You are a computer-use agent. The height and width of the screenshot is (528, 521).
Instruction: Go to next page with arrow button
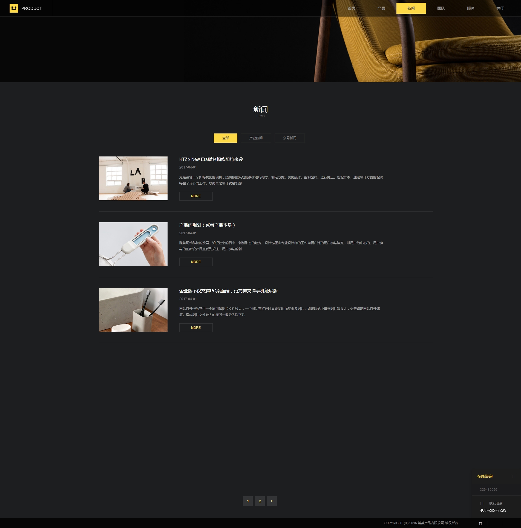point(272,501)
